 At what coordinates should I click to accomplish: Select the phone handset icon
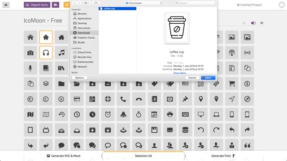tap(123, 99)
